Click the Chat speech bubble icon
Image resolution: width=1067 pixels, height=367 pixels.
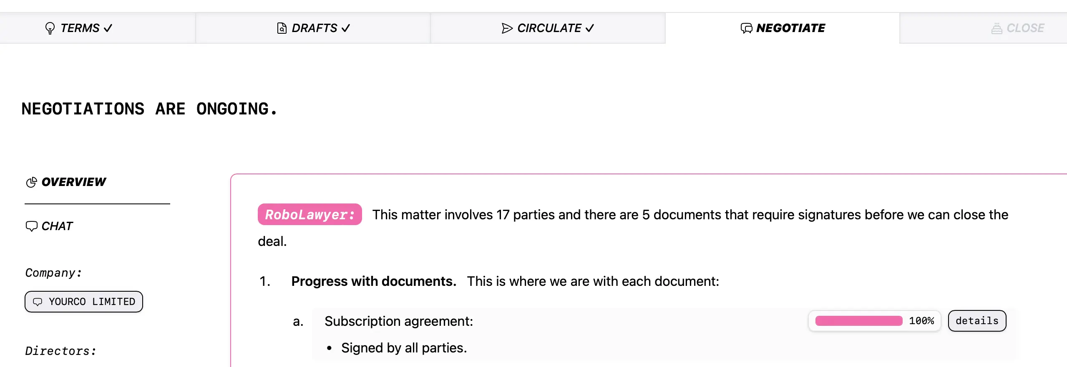point(32,226)
